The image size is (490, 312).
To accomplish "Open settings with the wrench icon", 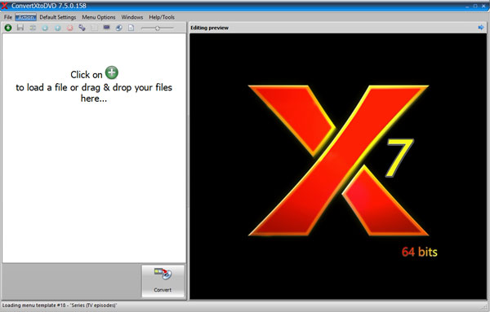I will pyautogui.click(x=82, y=28).
